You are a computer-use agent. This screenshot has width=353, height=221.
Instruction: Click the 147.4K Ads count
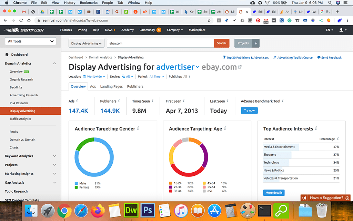(78, 111)
